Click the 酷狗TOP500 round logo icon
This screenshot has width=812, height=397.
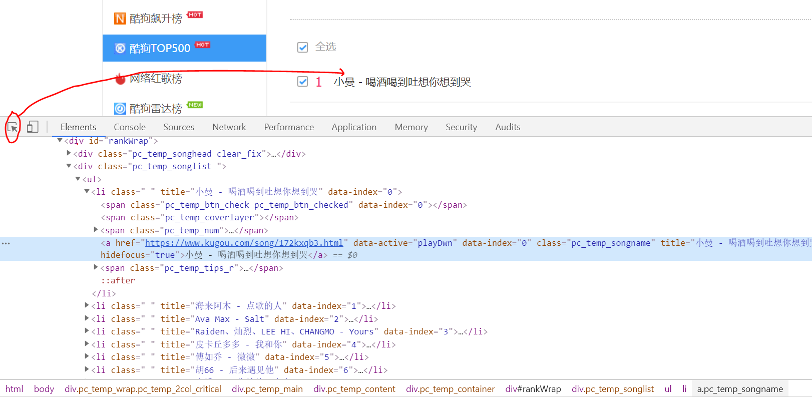click(x=120, y=48)
